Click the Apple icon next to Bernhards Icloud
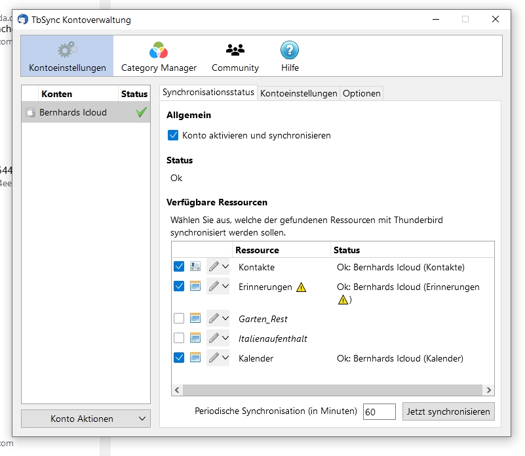 30,112
